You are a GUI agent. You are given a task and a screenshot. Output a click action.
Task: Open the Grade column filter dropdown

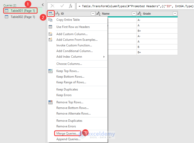[175, 14]
